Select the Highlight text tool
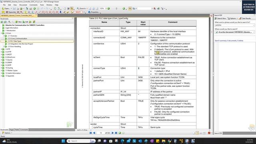This screenshot has width=256, height=144. [x=25, y=12]
